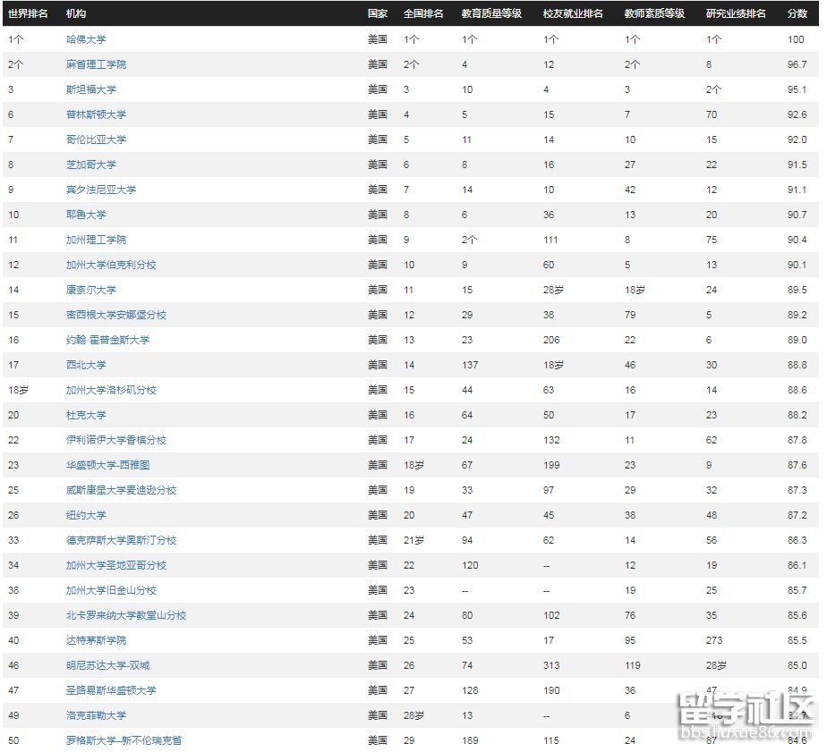Click the 全国排名 column header
The image size is (827, 752).
(423, 14)
